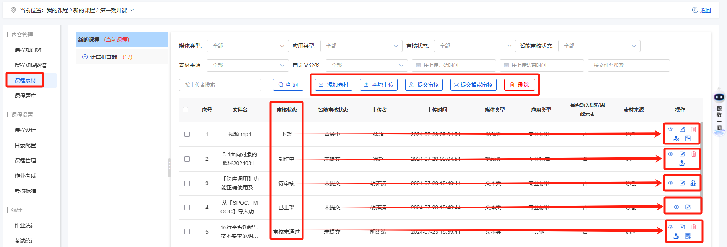Open the 素材来源 dropdown
Image resolution: width=727 pixels, height=247 pixels.
(x=248, y=66)
